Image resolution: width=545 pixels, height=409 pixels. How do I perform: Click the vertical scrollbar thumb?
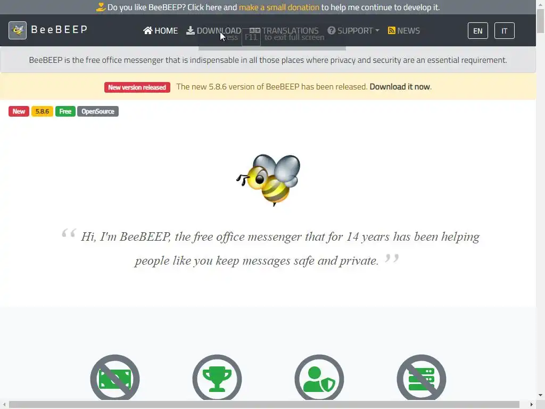541,21
